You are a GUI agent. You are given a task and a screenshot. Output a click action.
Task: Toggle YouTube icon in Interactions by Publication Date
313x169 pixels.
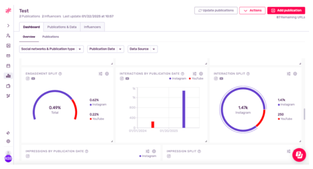click(x=127, y=78)
